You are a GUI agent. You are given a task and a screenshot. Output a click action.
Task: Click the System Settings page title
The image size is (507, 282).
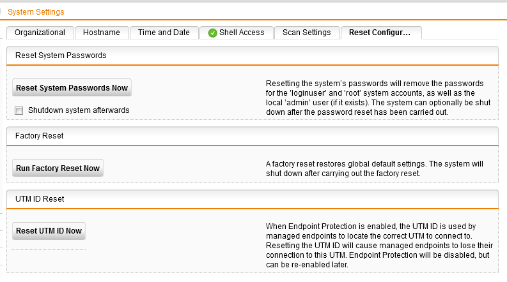tap(36, 11)
